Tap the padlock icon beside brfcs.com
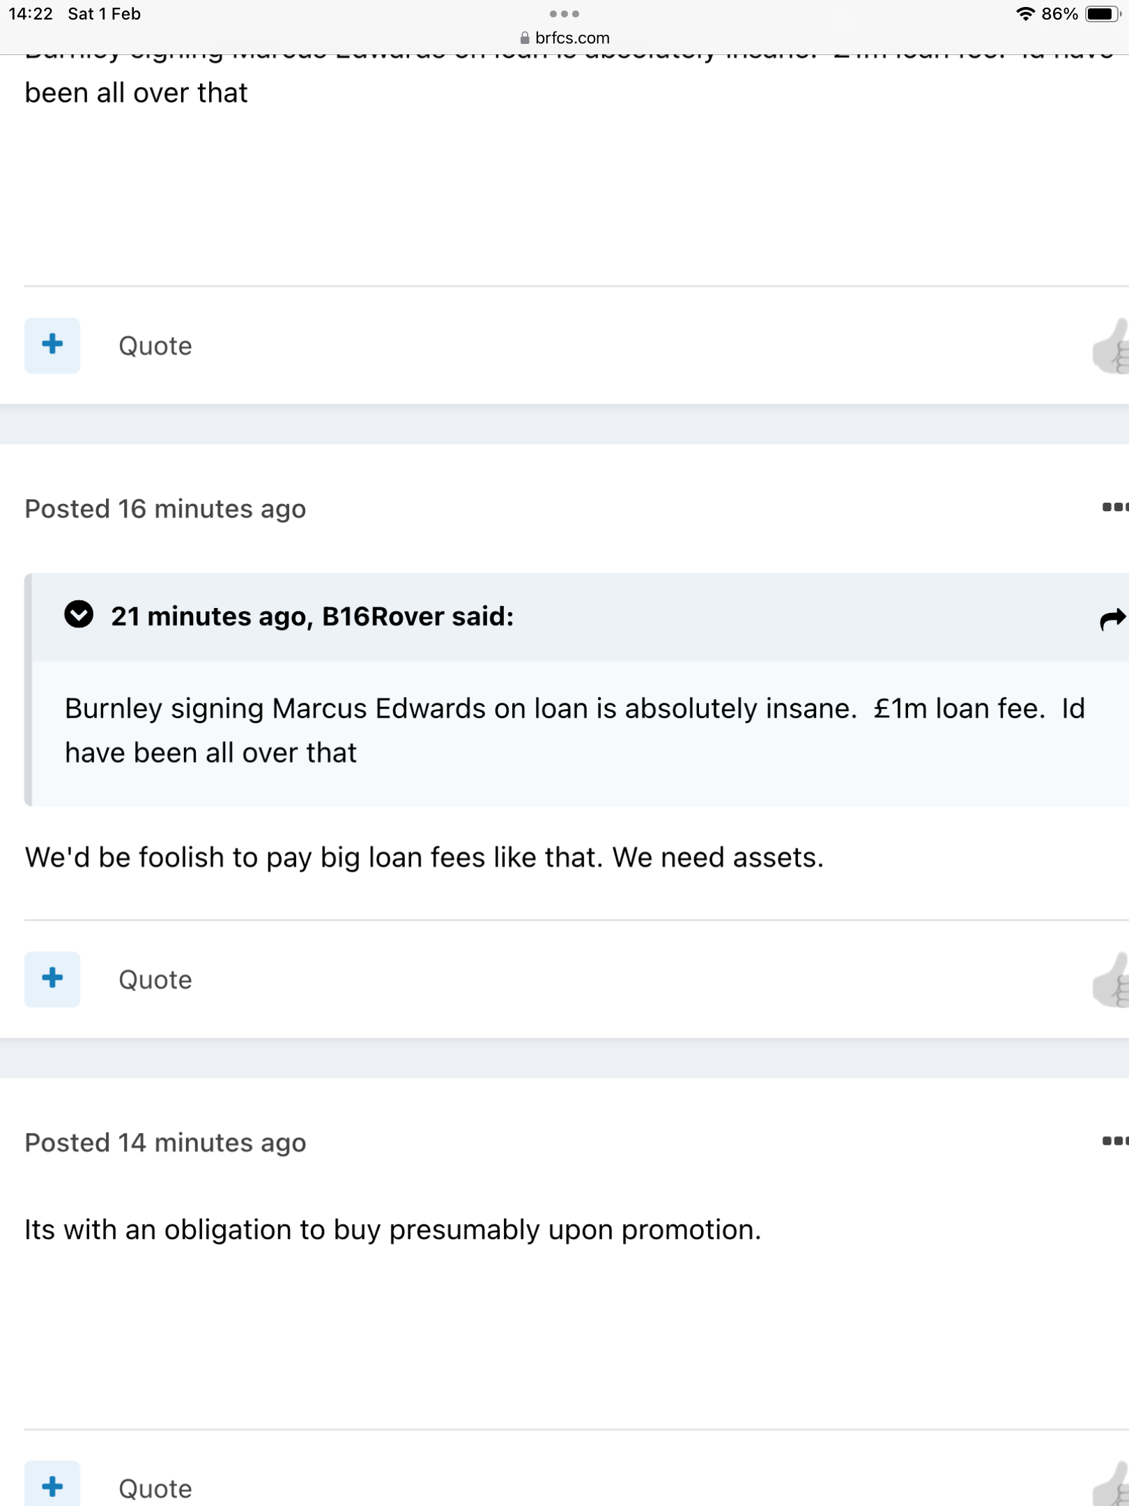The image size is (1129, 1506). pos(525,38)
